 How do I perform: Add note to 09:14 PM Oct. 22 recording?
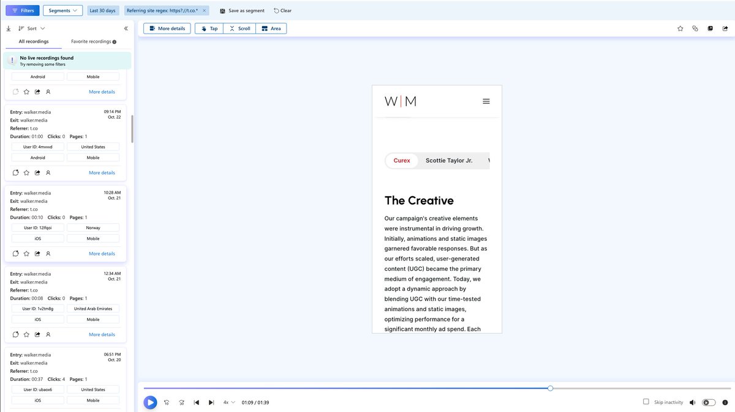[16, 172]
